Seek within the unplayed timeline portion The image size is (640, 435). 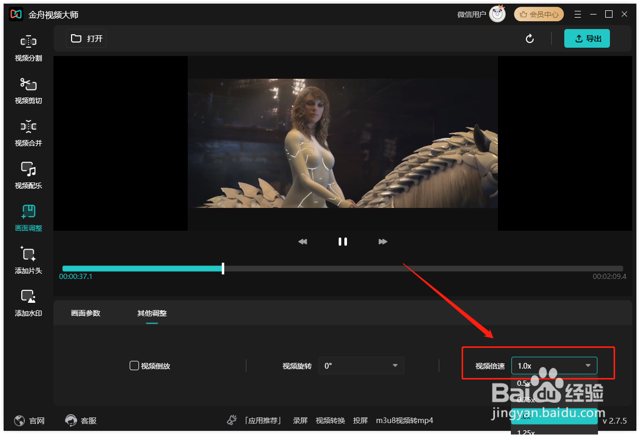pyautogui.click(x=424, y=269)
